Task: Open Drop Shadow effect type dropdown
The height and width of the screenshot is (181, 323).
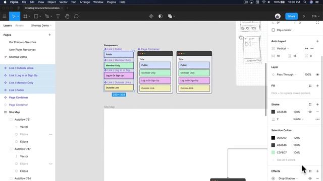Action: (288, 178)
